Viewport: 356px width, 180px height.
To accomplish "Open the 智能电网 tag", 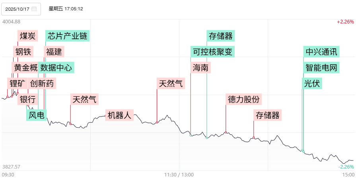I will pyautogui.click(x=321, y=68).
